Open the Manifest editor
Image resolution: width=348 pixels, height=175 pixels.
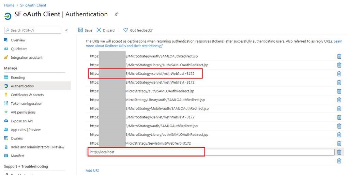[17, 156]
